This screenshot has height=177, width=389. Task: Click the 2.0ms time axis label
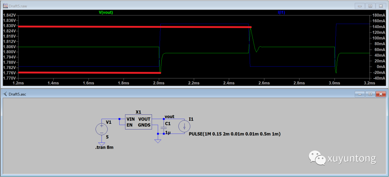point(158,83)
